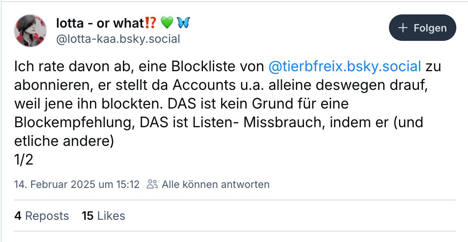Click the "Alle können antworten" label
The image size is (468, 242).
pos(215,184)
